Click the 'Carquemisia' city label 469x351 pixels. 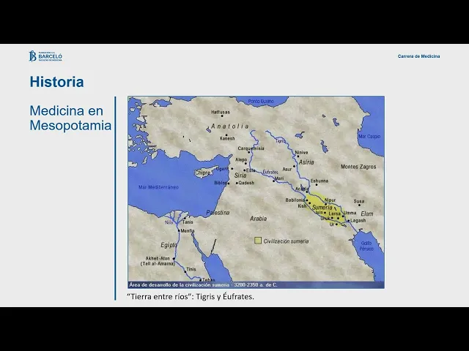251,148
